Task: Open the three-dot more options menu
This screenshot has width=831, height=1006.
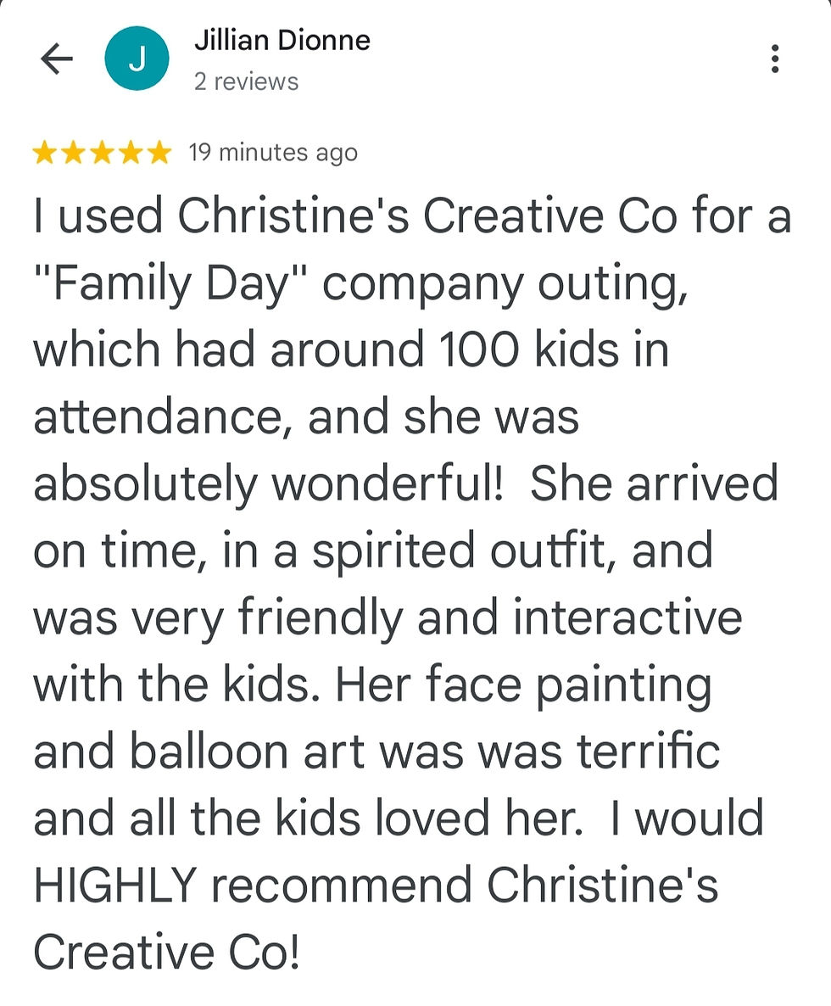Action: (774, 59)
